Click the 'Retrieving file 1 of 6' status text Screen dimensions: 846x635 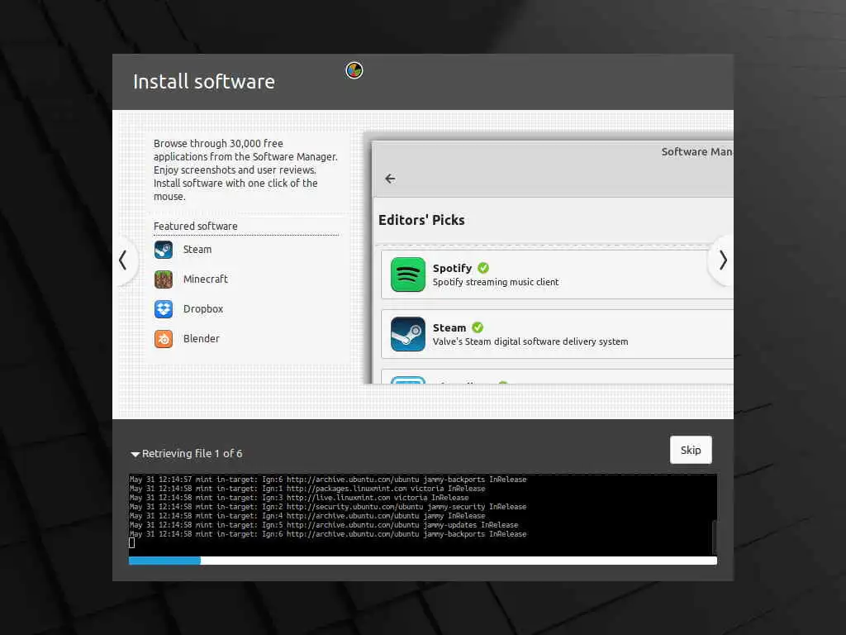[x=192, y=454]
